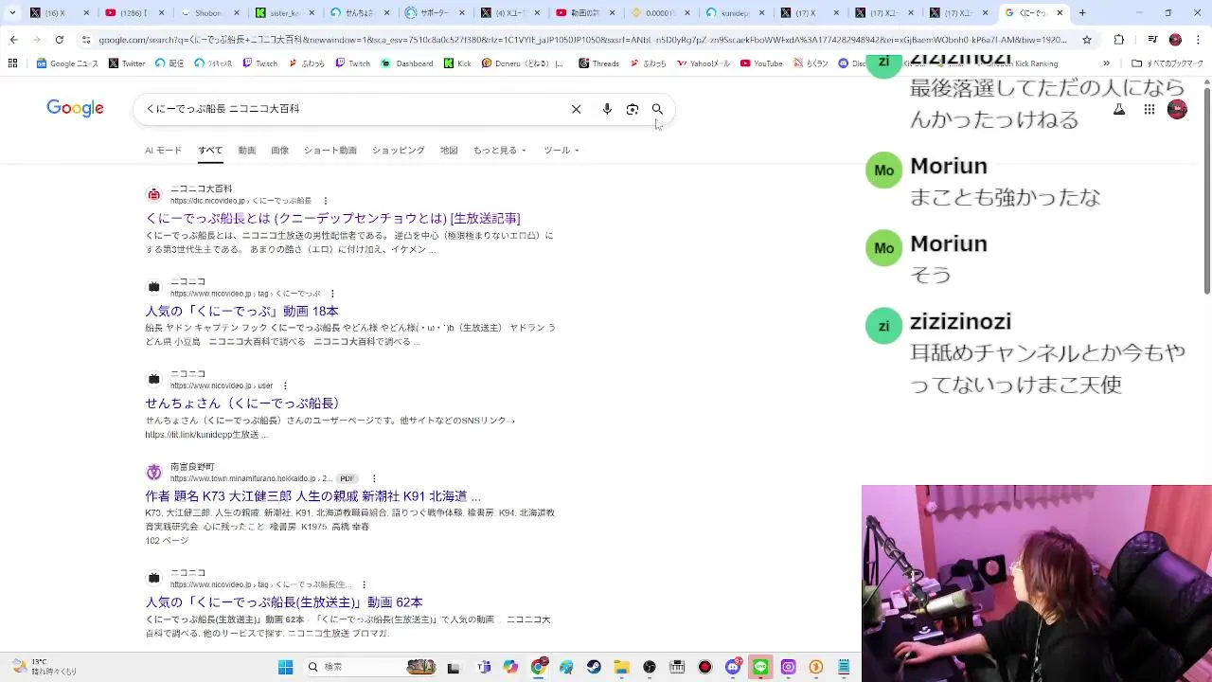The height and width of the screenshot is (682, 1212).
Task: Open the 作者 題名 K73 大江健三郎 PDF link
Action: tap(312, 496)
